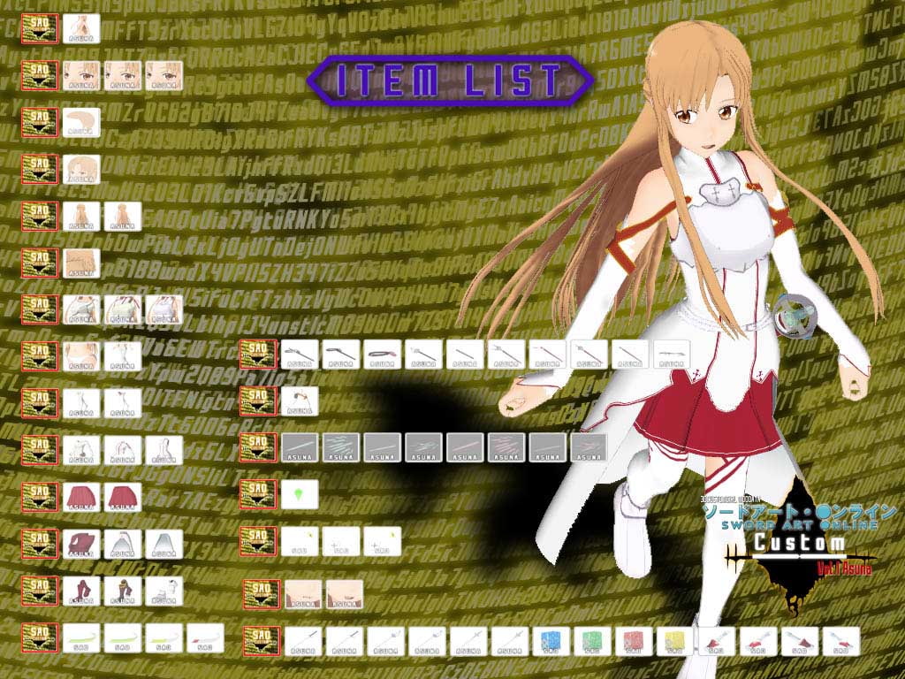Image resolution: width=905 pixels, height=679 pixels.
Task: Choose the first gray skirt thumbnail
Action: 123,545
